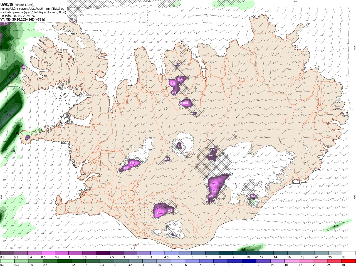Click the red-pink bottom-row swatch between 25 and 30
Viewport: 356px width, 267px height.
pos(334,261)
